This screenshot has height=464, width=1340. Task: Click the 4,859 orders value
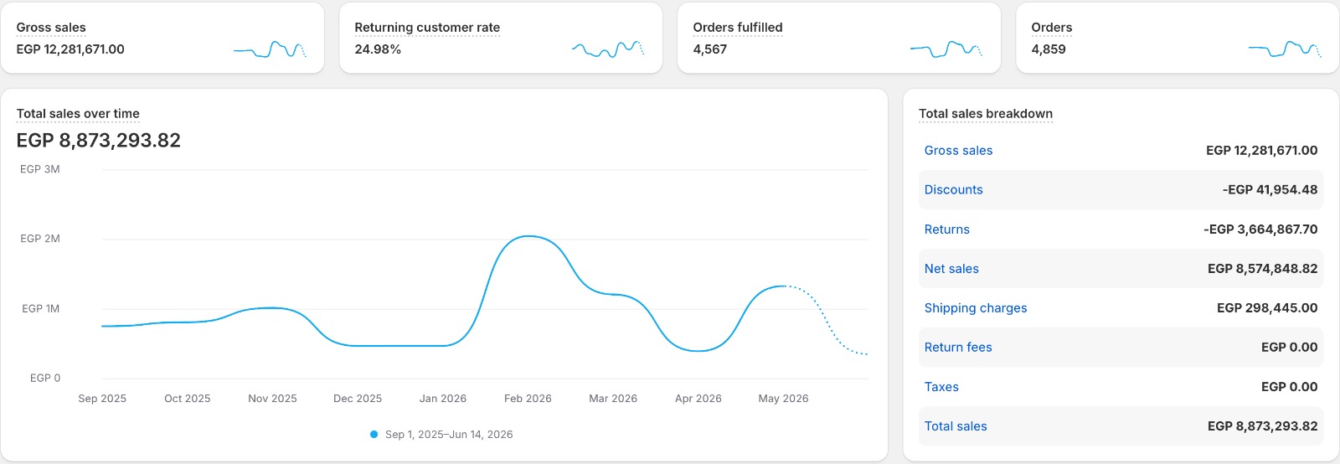point(1049,49)
